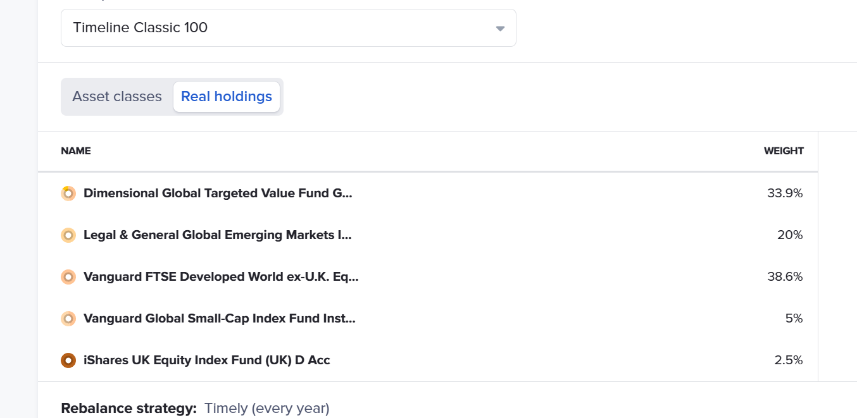
Task: Click the Vanguard Global Small-Cap donut icon
Action: (x=68, y=319)
